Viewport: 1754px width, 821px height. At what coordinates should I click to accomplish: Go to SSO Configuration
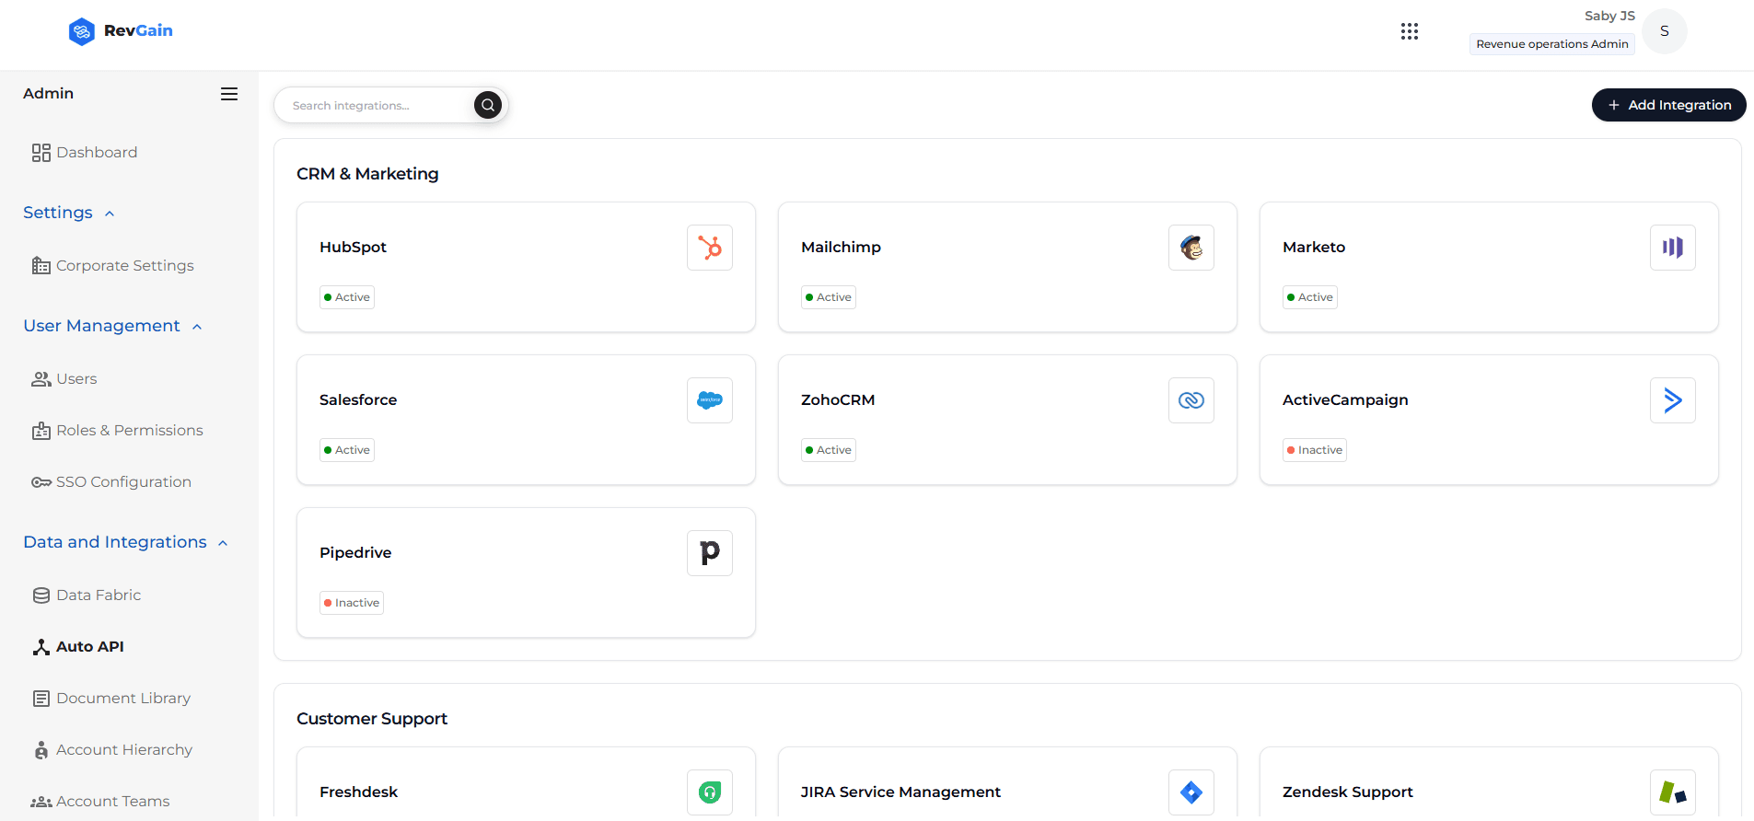click(x=123, y=482)
